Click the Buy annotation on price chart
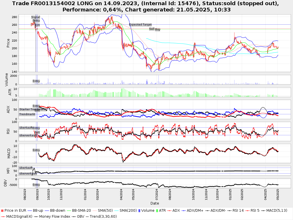This screenshot has height=220, width=293. point(158,30)
